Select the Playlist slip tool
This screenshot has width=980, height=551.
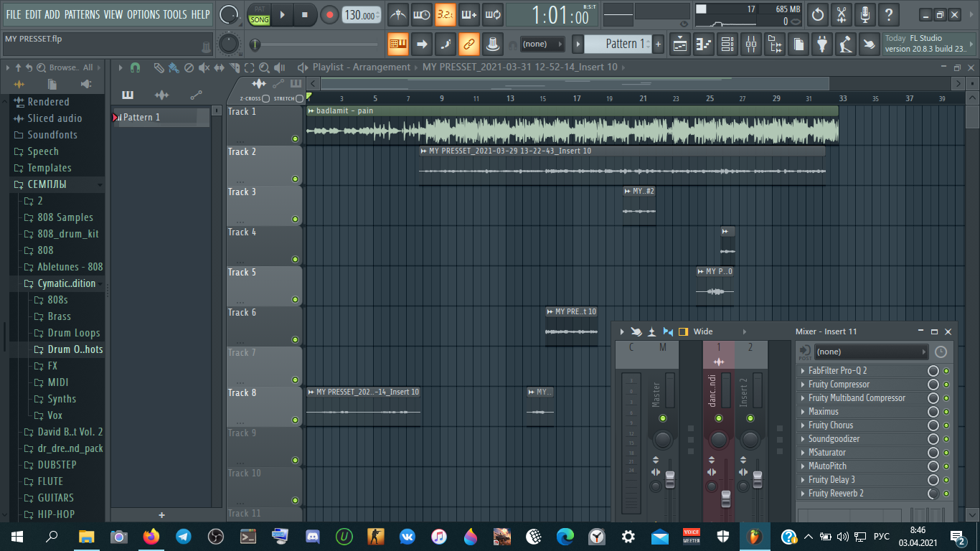pyautogui.click(x=219, y=67)
